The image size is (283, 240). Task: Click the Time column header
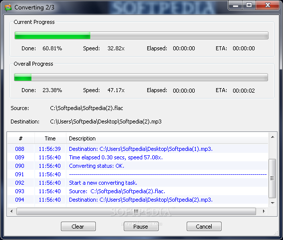click(x=50, y=138)
